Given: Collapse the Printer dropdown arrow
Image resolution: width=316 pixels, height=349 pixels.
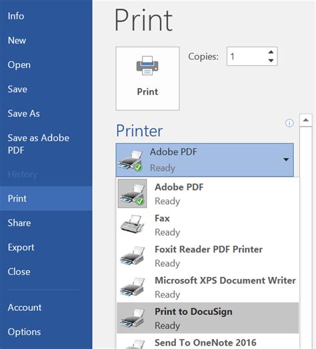Looking at the screenshot, I should tap(286, 159).
